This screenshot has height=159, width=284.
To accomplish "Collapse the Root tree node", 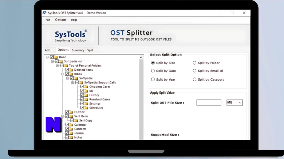I will tap(47, 57).
